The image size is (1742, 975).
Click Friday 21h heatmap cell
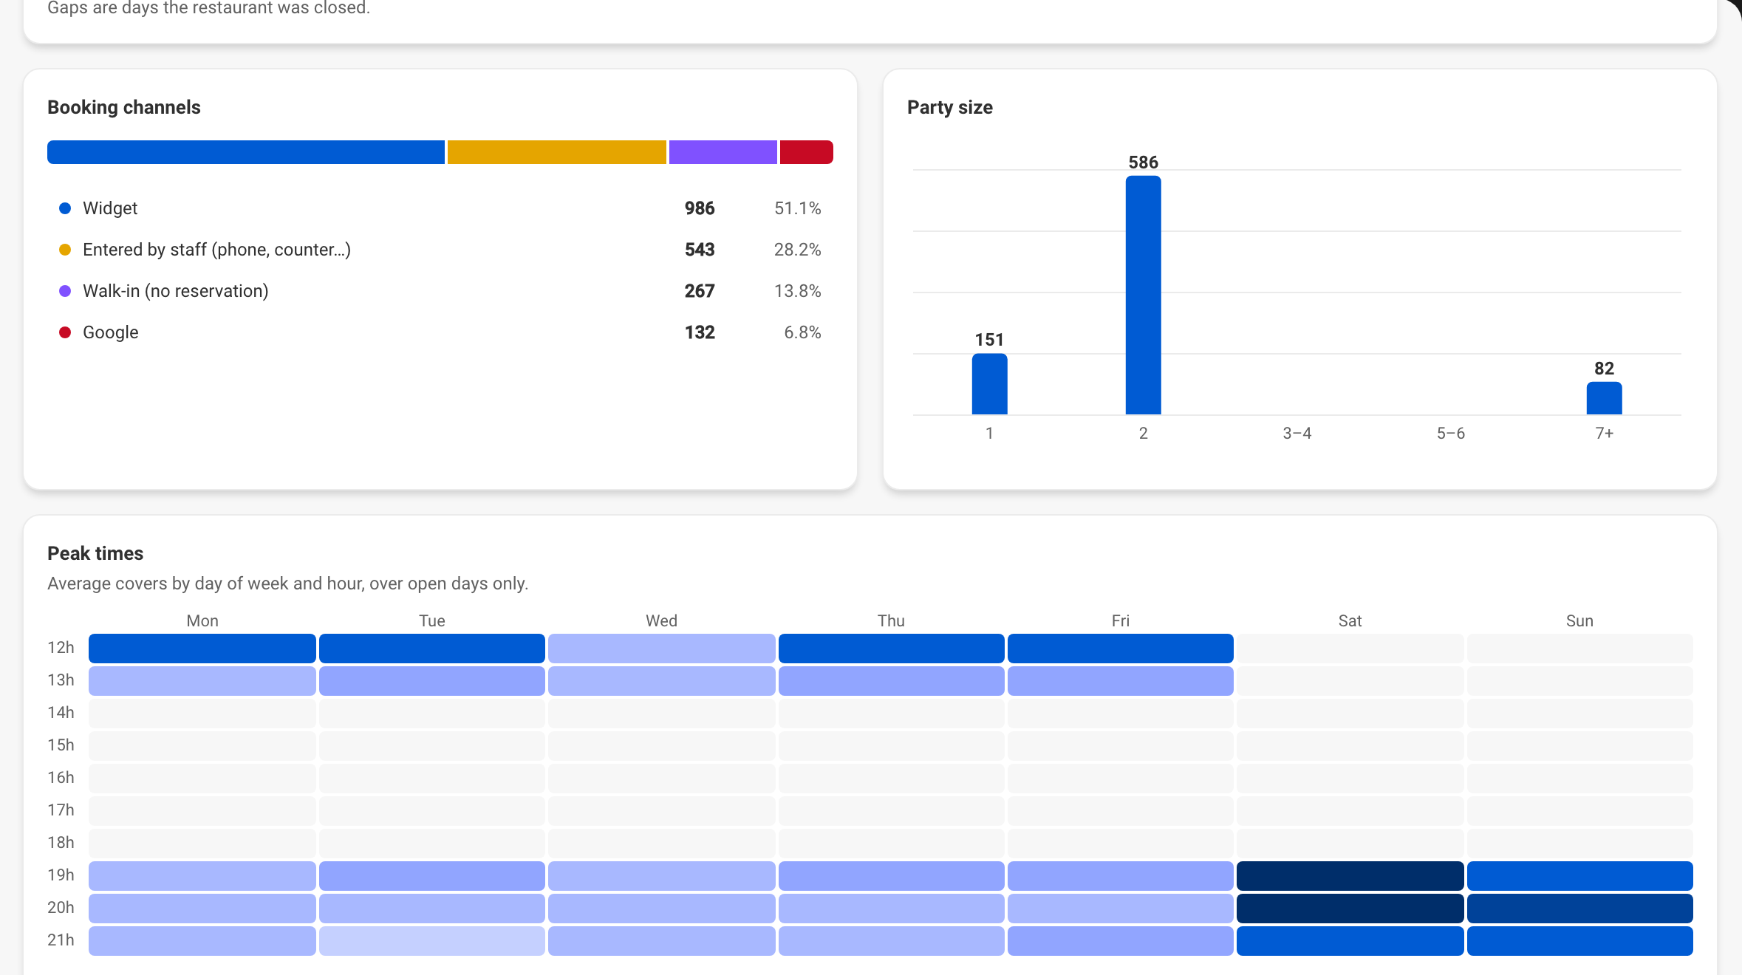[1120, 941]
